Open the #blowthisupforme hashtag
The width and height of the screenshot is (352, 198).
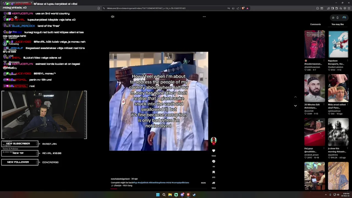pos(157,183)
